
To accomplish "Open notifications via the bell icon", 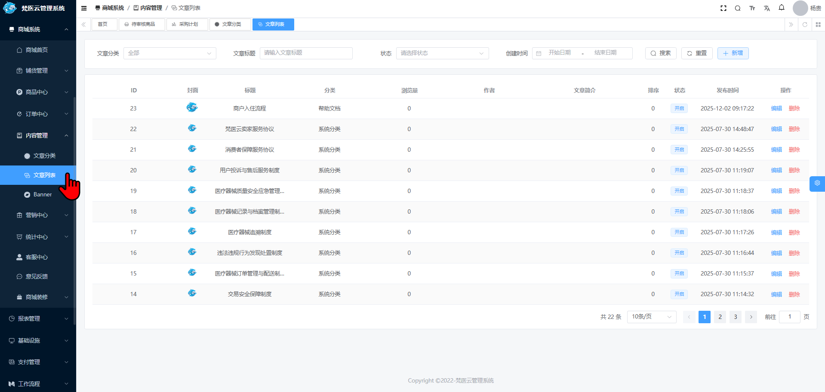I will click(782, 8).
